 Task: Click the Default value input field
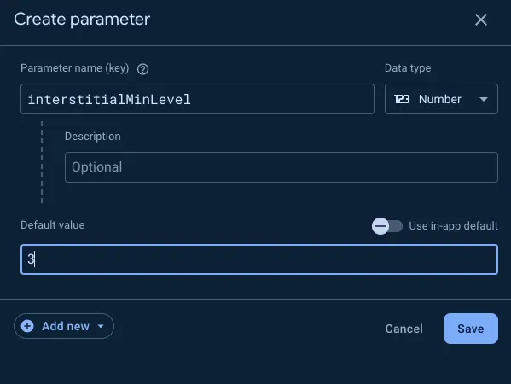259,259
